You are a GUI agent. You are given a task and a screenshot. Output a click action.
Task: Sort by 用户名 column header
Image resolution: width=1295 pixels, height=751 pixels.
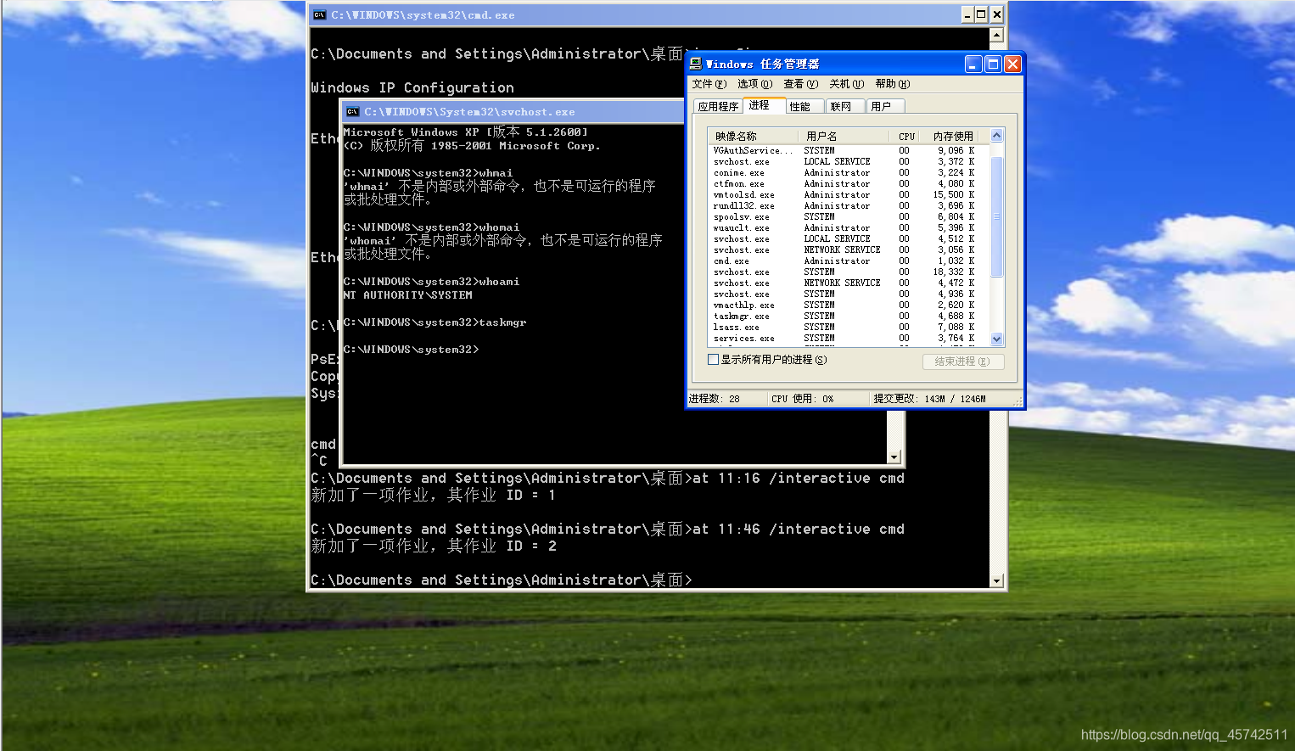coord(844,136)
